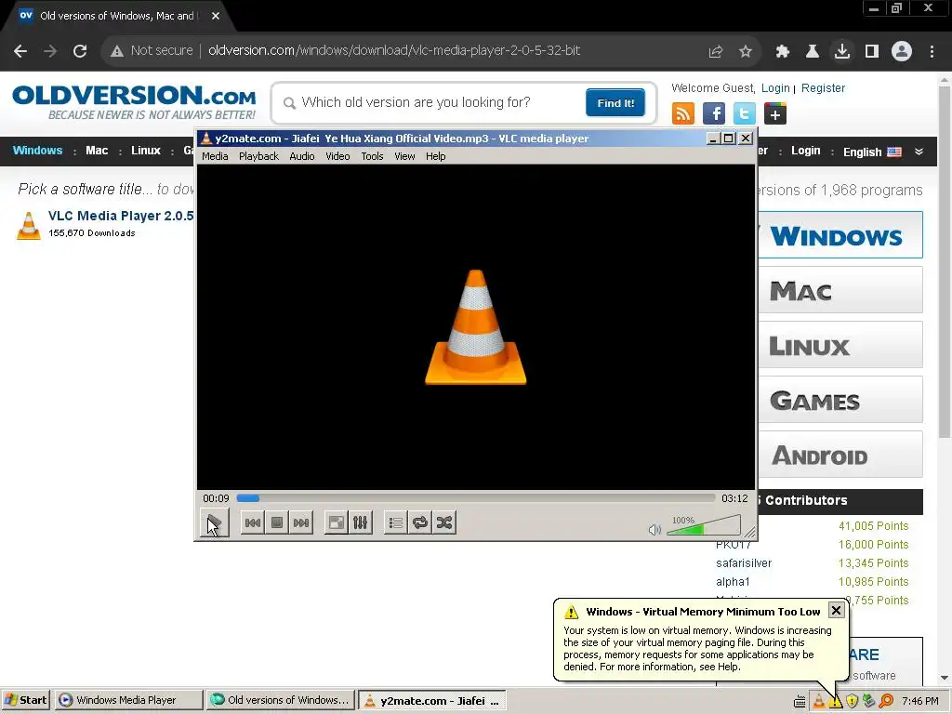This screenshot has width=952, height=714.
Task: Select the GAMES platform button
Action: (840, 400)
